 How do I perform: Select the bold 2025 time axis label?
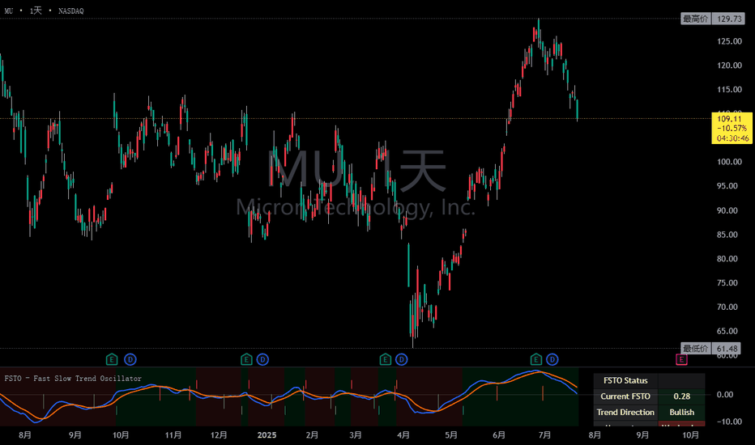point(267,435)
